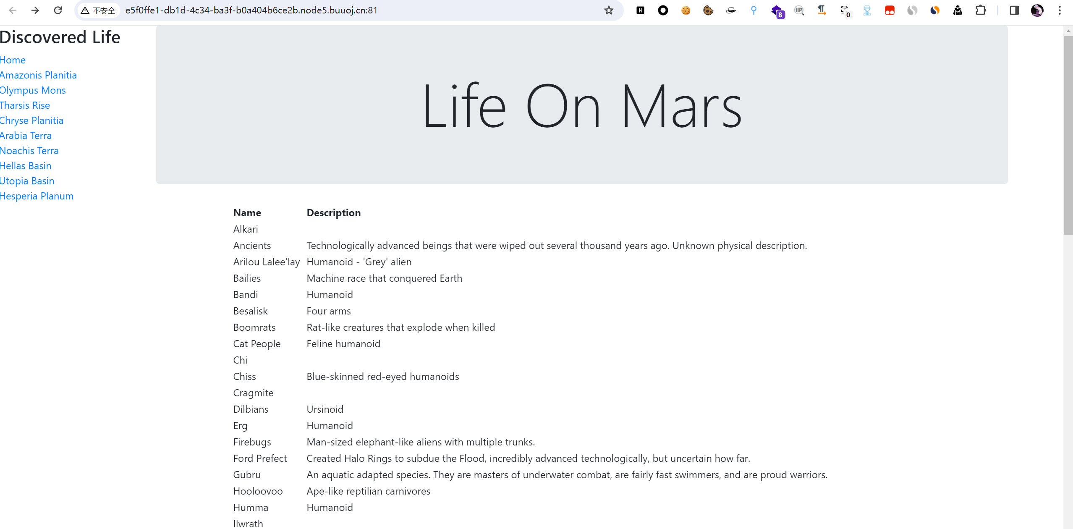This screenshot has width=1073, height=529.
Task: Toggle the browser side panel icon
Action: coord(1014,10)
